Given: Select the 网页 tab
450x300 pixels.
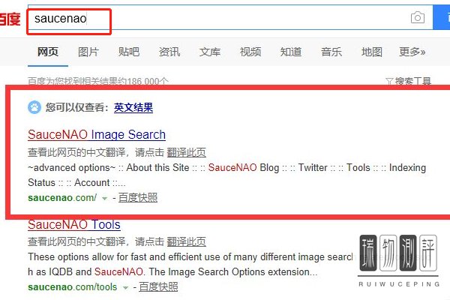Looking at the screenshot, I should tap(48, 52).
